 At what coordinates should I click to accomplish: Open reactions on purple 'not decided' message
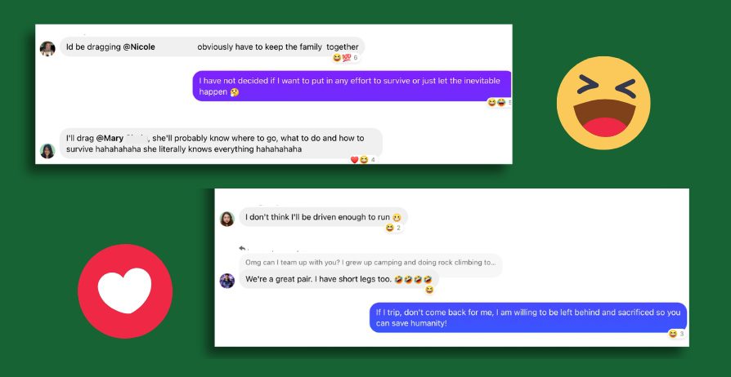pyautogui.click(x=500, y=102)
